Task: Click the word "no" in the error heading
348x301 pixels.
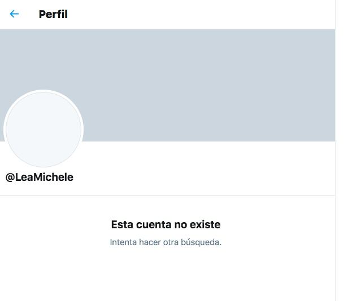Action: [x=181, y=225]
